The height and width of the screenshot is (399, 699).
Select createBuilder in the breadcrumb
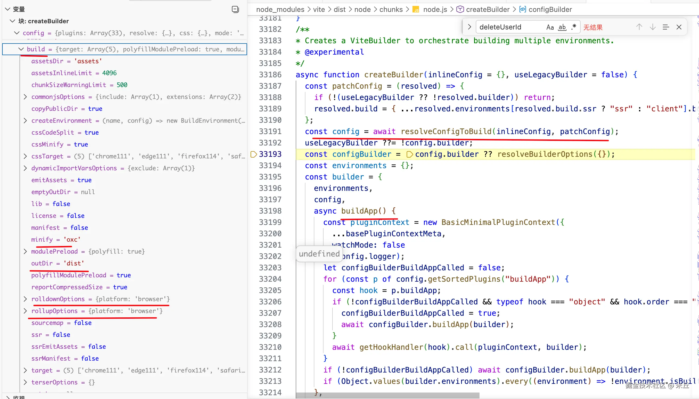coord(487,9)
